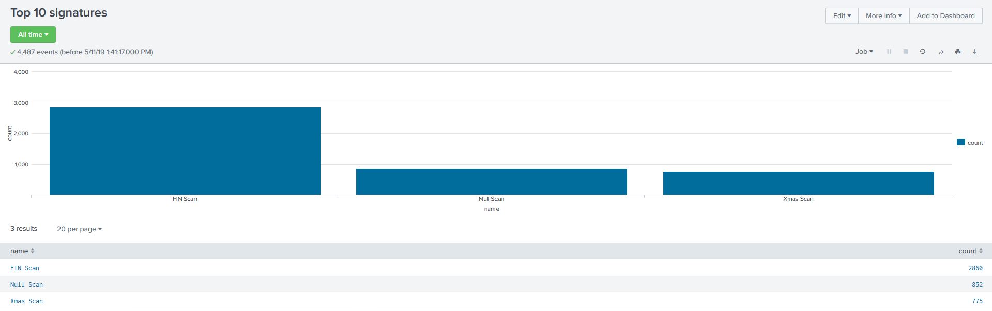This screenshot has width=992, height=311.
Task: Reload the search results
Action: tap(922, 52)
